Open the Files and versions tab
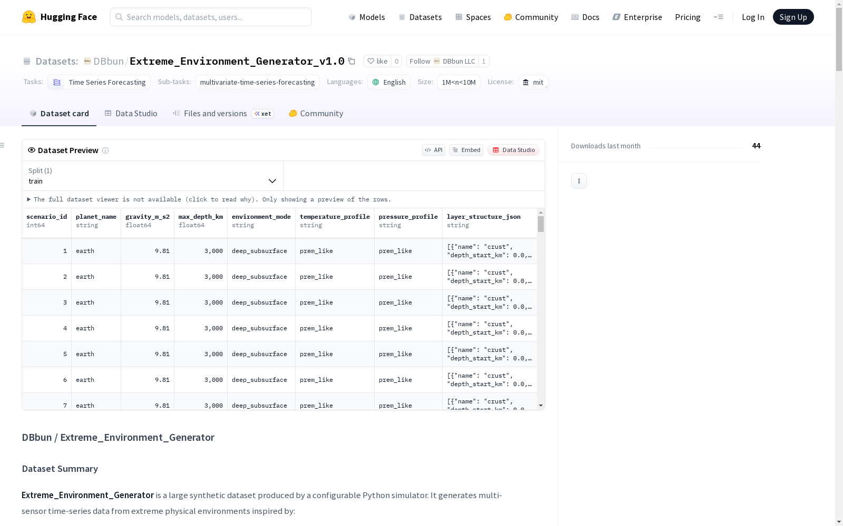 [x=223, y=114]
